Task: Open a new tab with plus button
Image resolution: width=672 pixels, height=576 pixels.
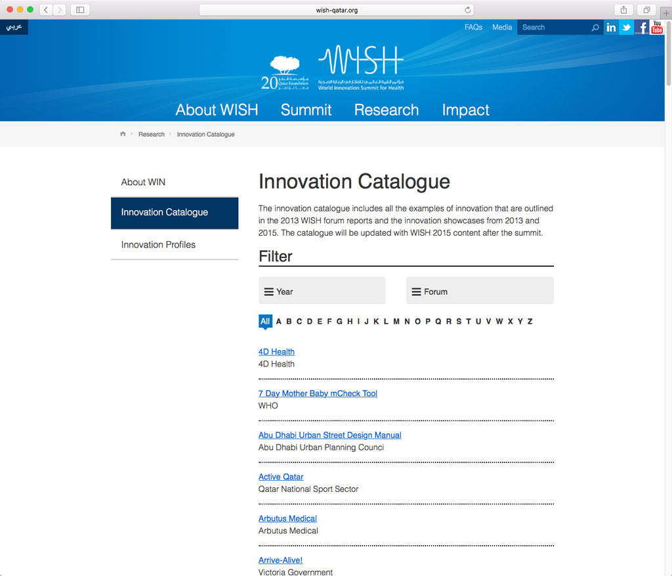Action: [x=666, y=13]
